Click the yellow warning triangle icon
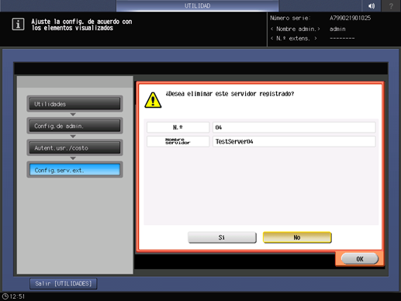 (153, 100)
